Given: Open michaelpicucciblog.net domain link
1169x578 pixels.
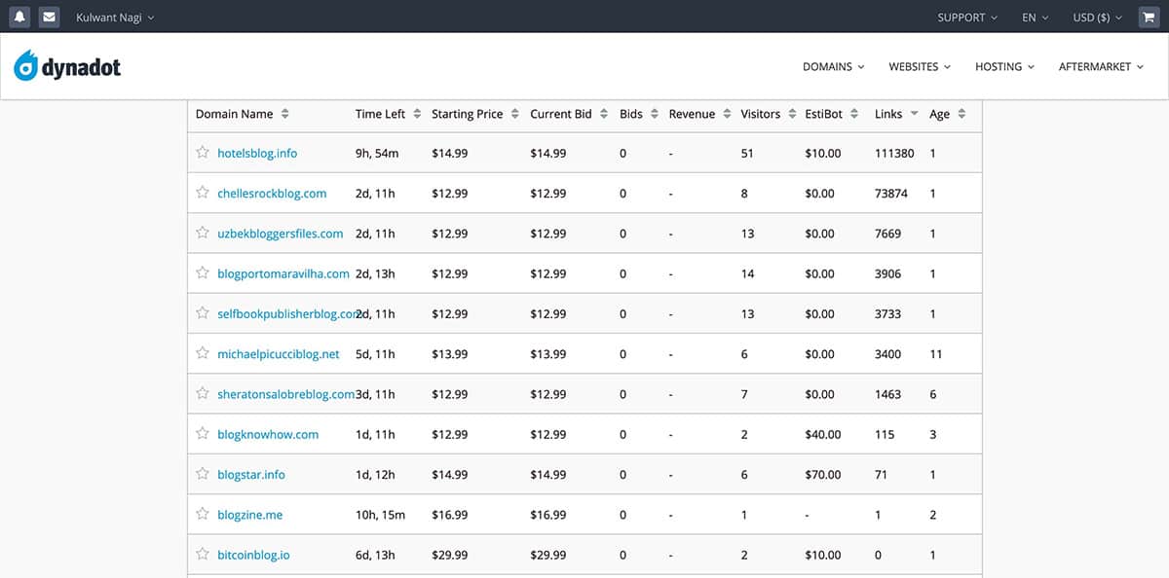Looking at the screenshot, I should pyautogui.click(x=279, y=354).
